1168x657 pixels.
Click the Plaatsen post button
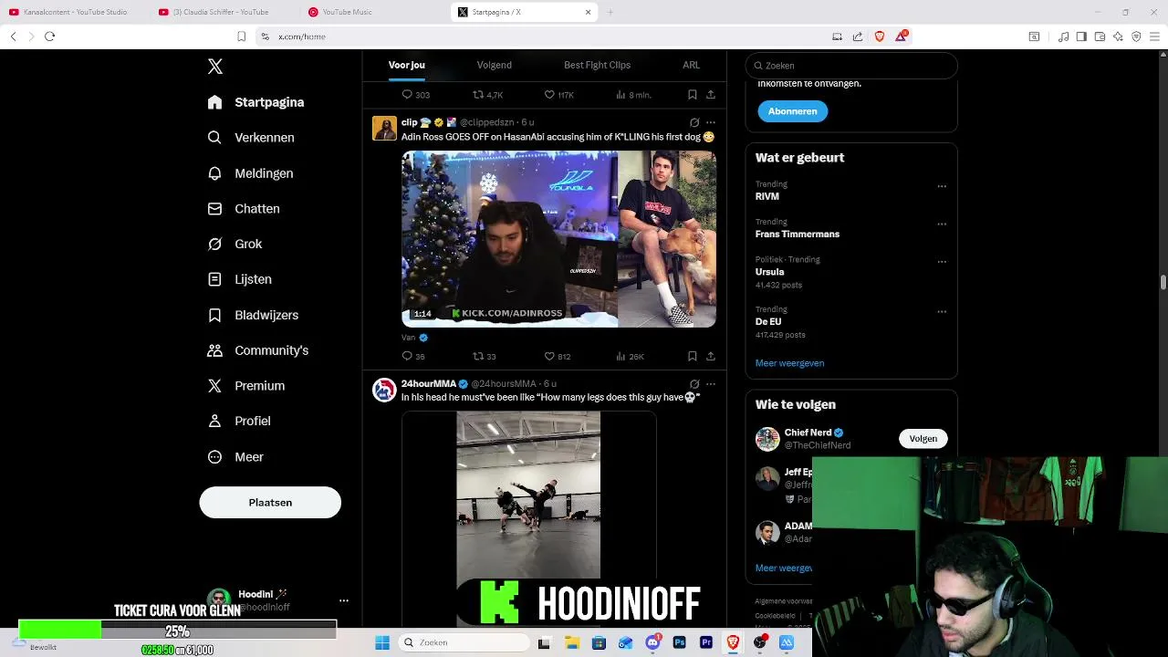coord(270,503)
